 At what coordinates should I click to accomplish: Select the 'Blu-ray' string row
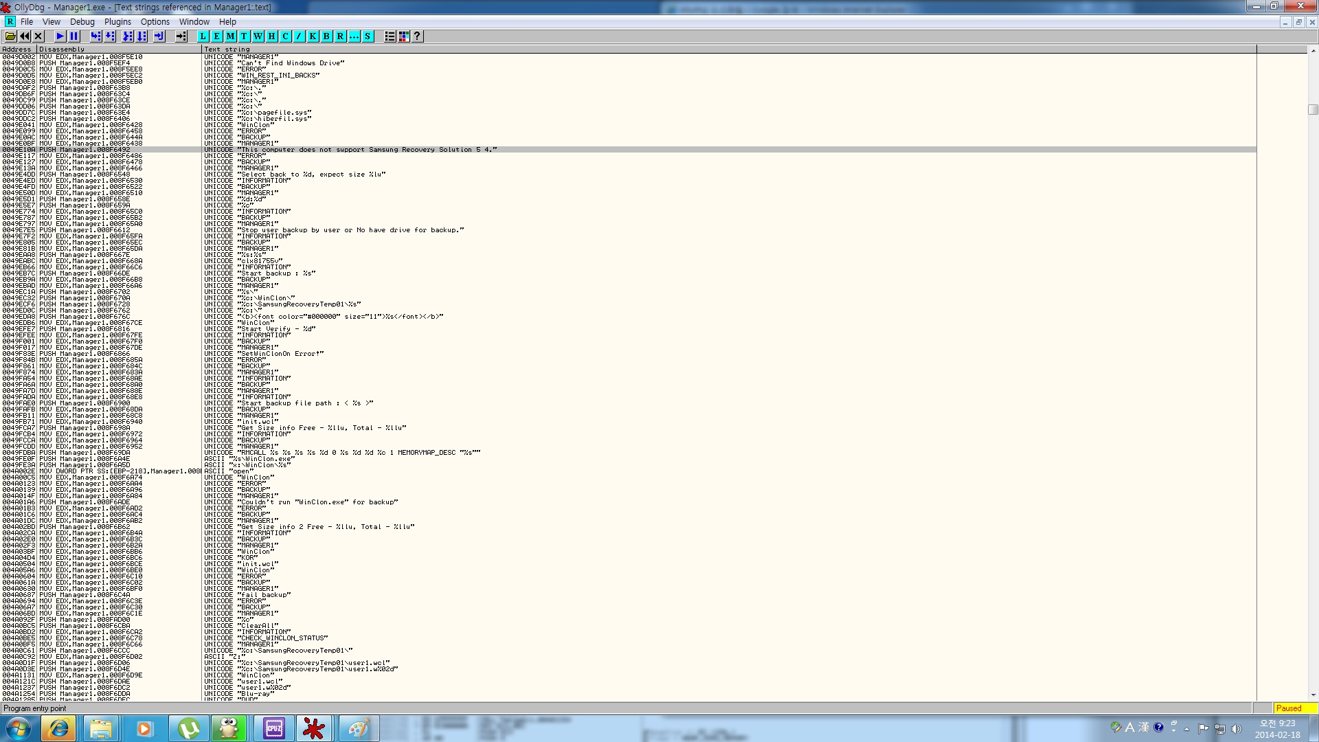tap(629, 694)
